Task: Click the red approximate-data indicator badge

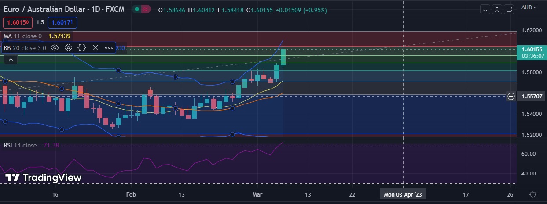Action: point(147,9)
